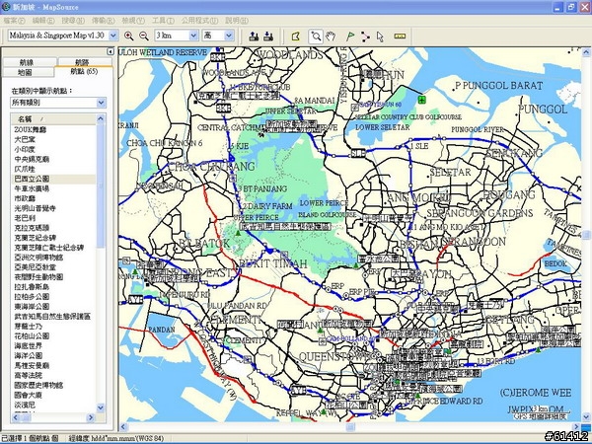Select 光明山普覺寺 waypoint in list

point(36,208)
